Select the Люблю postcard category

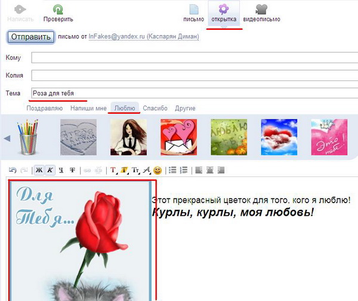[x=125, y=108]
